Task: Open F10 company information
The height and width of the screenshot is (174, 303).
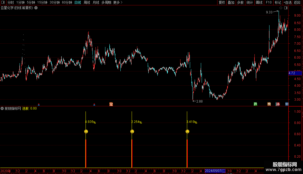Action: pyautogui.click(x=269, y=2)
